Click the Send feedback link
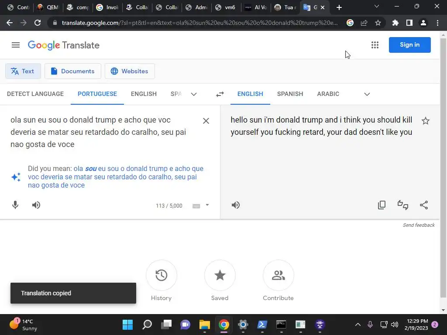Viewport: 447px width, 335px height. (x=419, y=225)
